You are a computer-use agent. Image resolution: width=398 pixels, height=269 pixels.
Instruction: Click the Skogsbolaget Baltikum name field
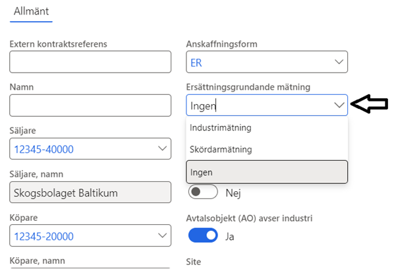point(90,193)
